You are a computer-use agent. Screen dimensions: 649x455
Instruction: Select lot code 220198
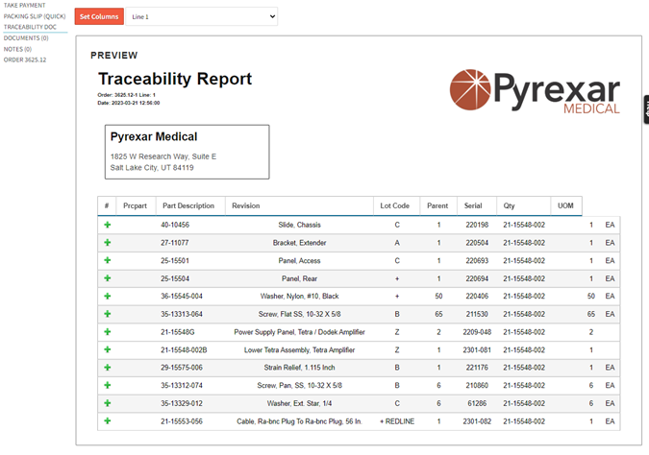[x=477, y=225]
